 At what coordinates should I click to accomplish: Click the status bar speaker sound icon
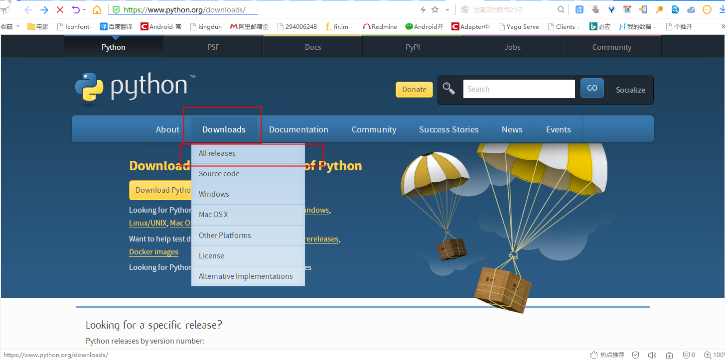coord(652,355)
